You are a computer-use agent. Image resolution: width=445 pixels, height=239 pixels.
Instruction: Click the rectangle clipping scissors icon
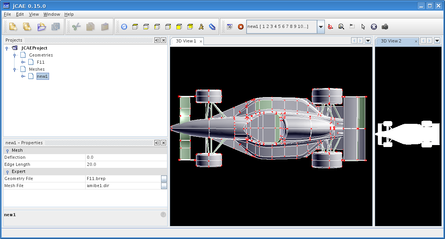click(352, 26)
